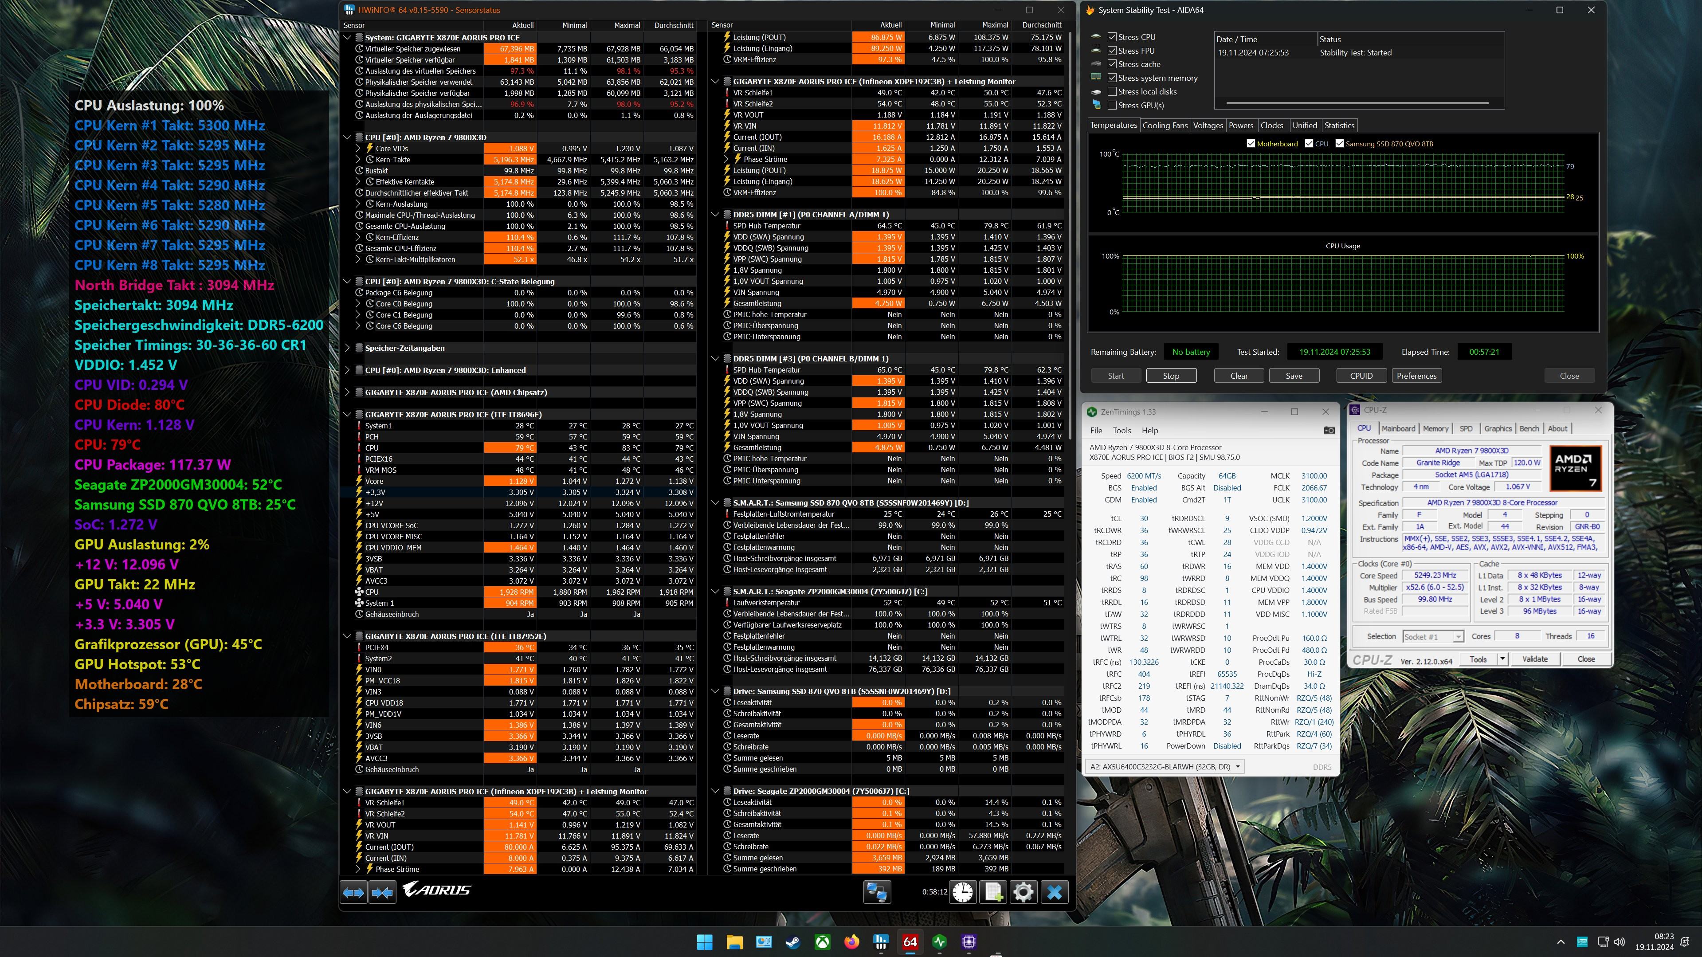The width and height of the screenshot is (1702, 957).
Task: Click Clear button in AIDA64
Action: tap(1239, 376)
